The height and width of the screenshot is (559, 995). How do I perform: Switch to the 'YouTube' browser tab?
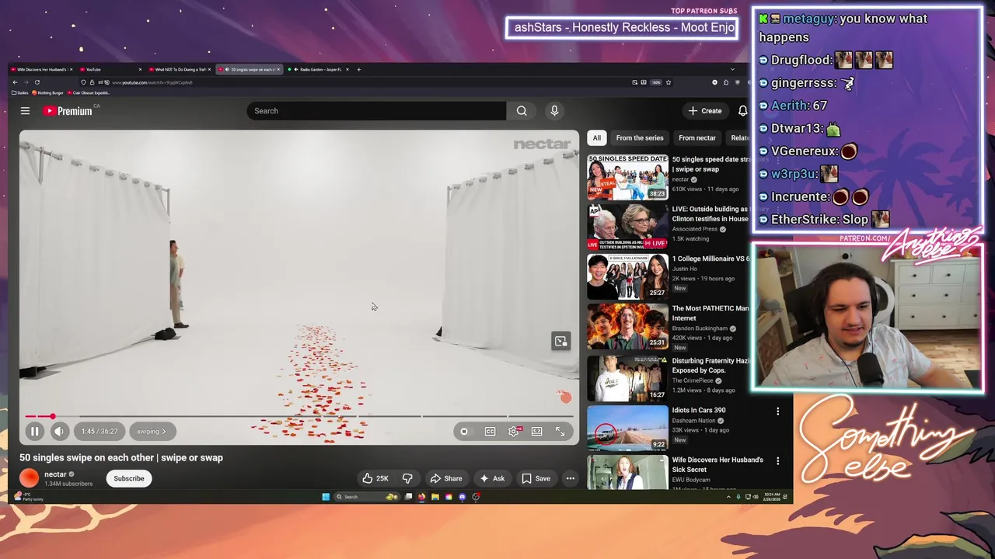(110, 69)
